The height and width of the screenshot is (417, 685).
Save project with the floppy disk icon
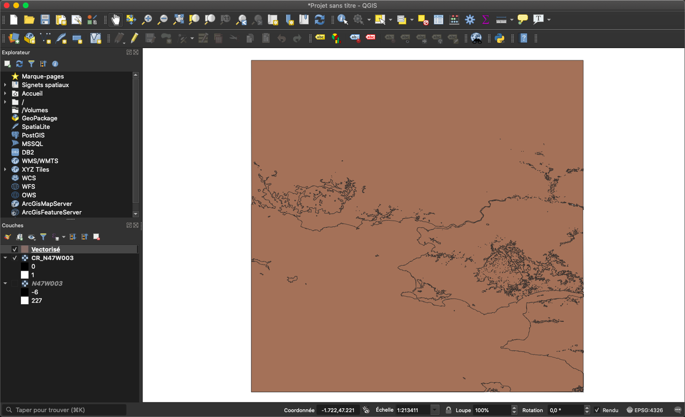pos(45,20)
